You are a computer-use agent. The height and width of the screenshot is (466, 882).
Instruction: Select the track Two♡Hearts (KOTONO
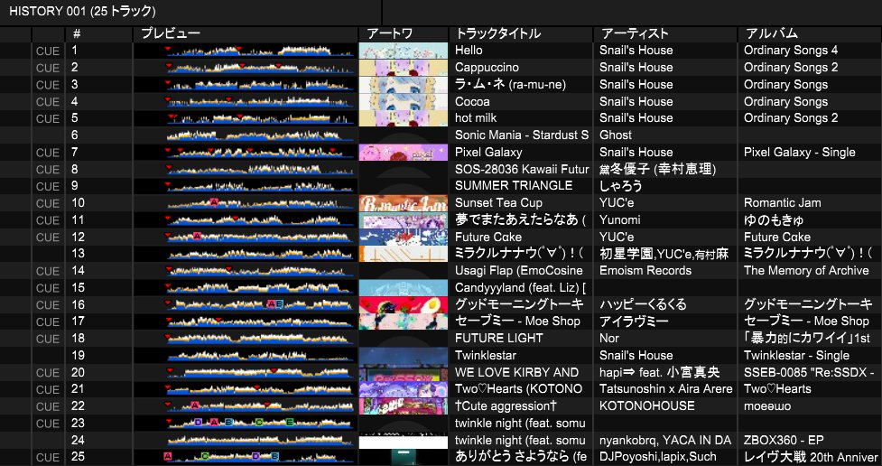pyautogui.click(x=518, y=389)
